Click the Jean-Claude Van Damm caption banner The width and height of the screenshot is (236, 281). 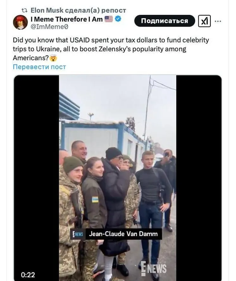point(116,234)
